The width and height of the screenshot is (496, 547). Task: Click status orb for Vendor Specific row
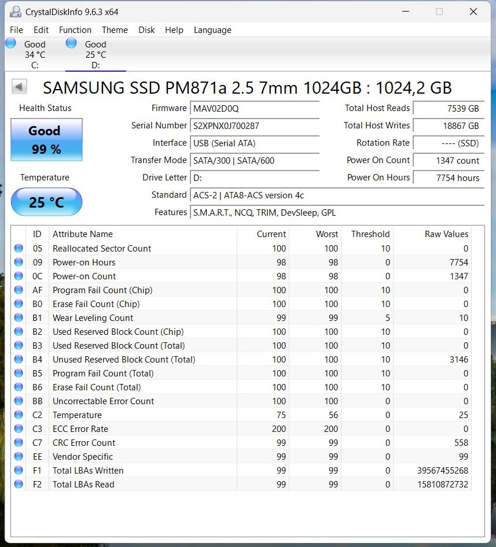pyautogui.click(x=19, y=456)
